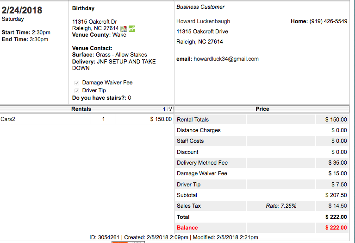Click the green MapQuest icon by address
Viewport: 355px width, 243px height.
[132, 29]
